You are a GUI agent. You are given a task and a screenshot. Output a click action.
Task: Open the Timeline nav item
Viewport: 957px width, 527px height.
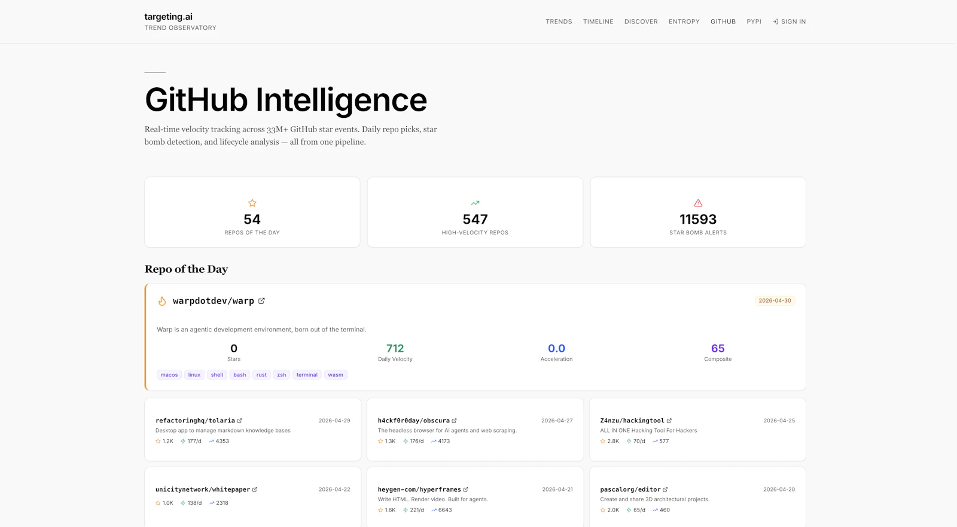click(598, 22)
